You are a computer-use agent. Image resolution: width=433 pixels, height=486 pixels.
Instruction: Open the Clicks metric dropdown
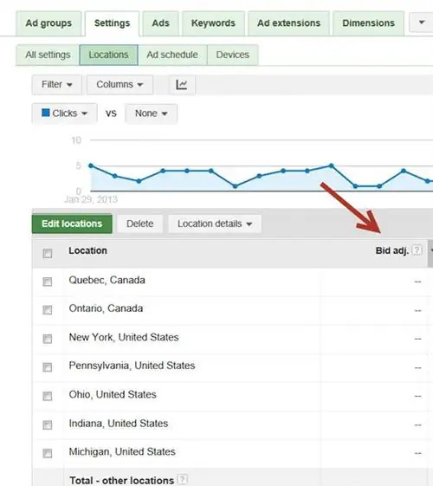point(64,113)
